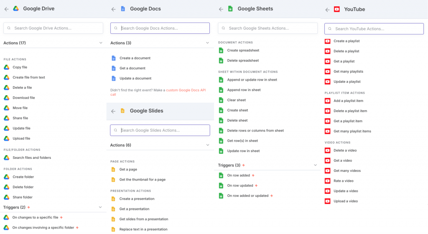
Task: Collapse the Google Drive Triggers (2) section
Action: pos(101,207)
